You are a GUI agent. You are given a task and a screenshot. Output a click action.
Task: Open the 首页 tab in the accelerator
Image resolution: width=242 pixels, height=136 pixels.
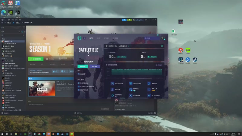(x=91, y=38)
